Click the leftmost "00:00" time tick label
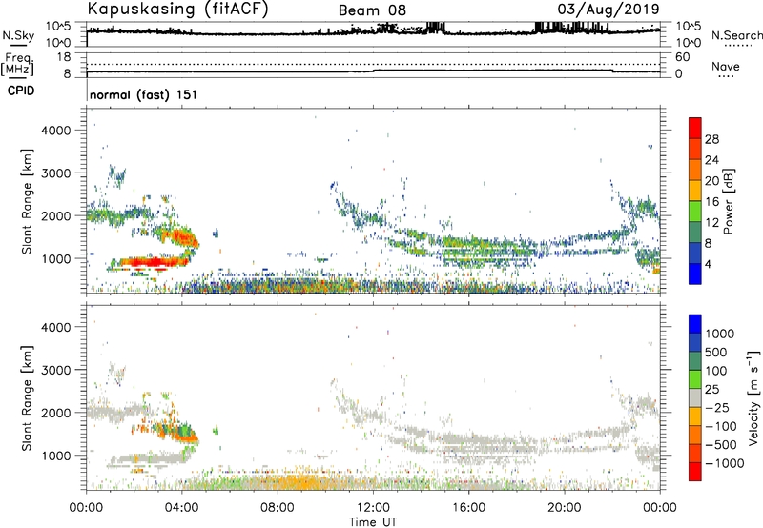Image resolution: width=763 pixels, height=528 pixels. (86, 508)
